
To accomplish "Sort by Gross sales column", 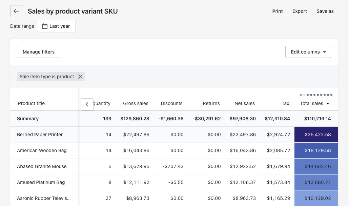I will (x=136, y=103).
